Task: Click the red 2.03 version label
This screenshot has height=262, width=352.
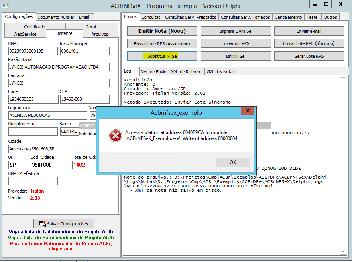Action: pyautogui.click(x=35, y=198)
